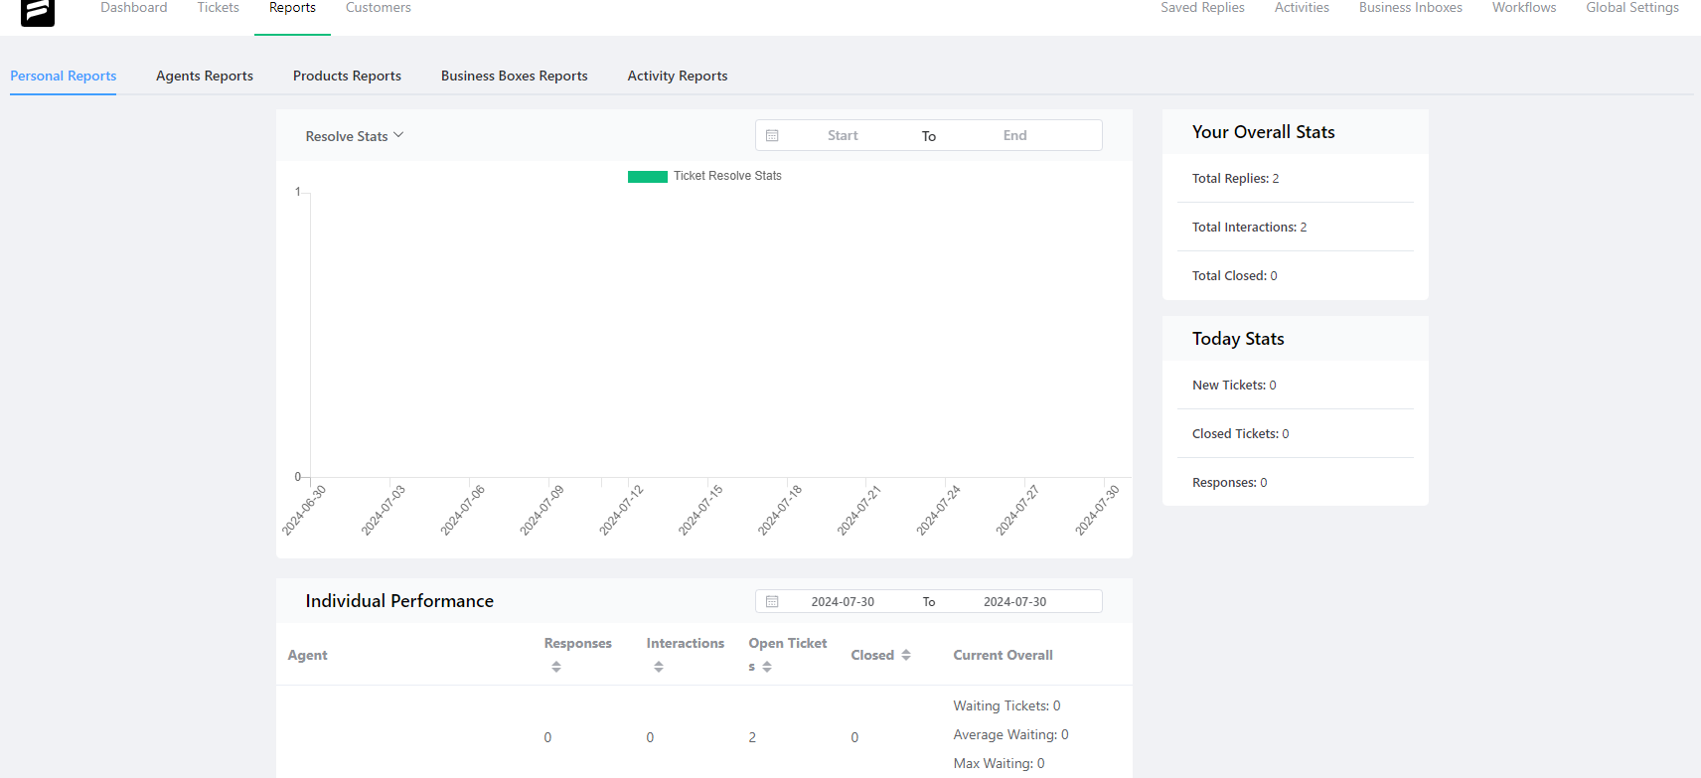Sort by Closed column arrows

(x=906, y=655)
